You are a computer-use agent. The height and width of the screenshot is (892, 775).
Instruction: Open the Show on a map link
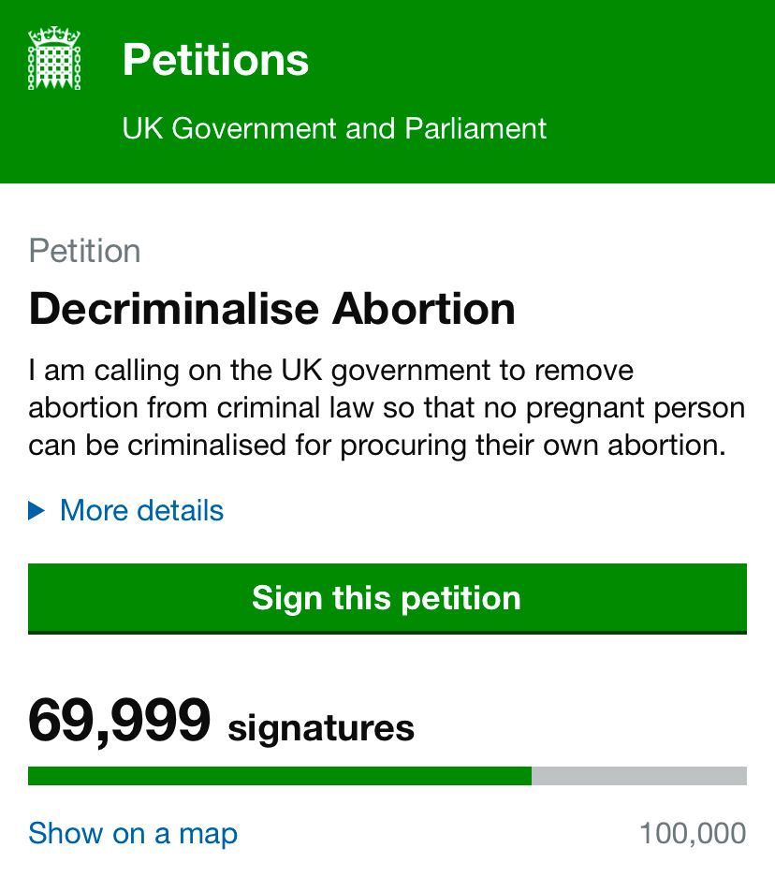click(x=133, y=833)
